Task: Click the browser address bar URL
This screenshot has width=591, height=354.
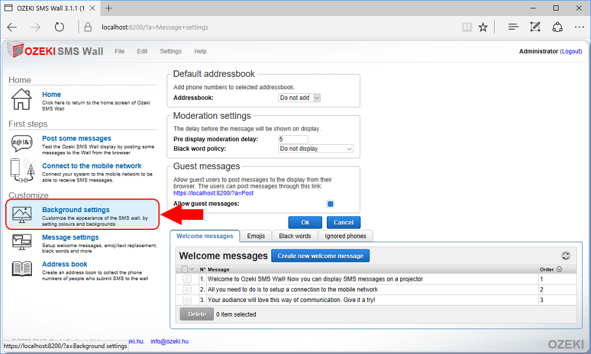Action: [x=155, y=27]
